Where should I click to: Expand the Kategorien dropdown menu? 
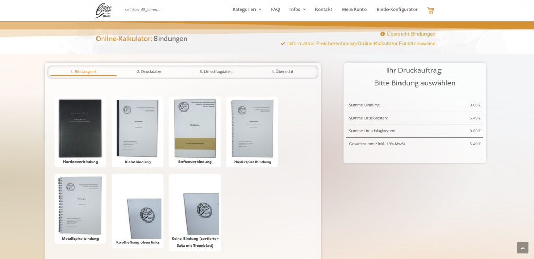[247, 9]
